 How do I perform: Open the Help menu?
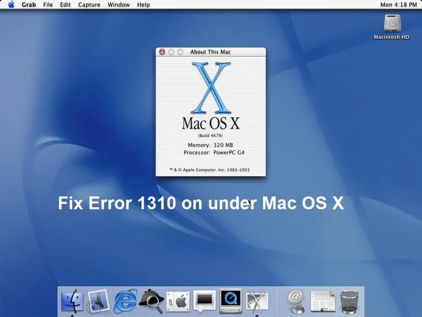pos(143,5)
